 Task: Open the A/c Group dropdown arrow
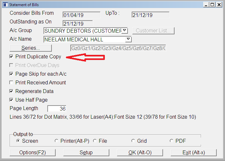125,30
